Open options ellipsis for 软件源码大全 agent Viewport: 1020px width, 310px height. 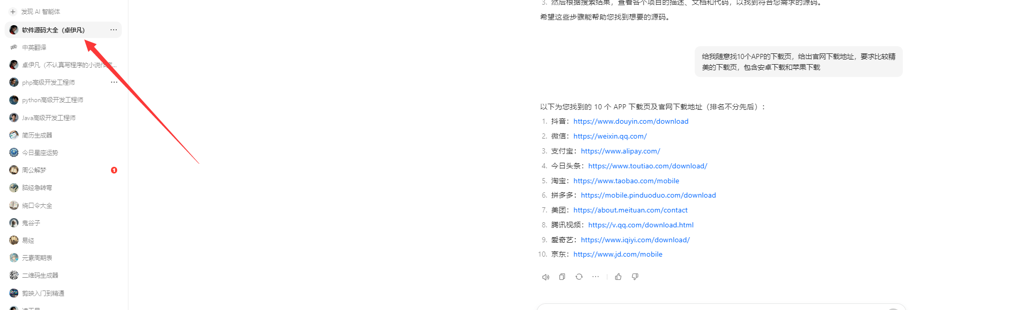click(x=114, y=30)
